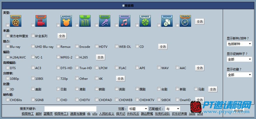Click 全选 button in the 音频编码 row
Viewport: 256px width, 119px height.
tap(200, 68)
